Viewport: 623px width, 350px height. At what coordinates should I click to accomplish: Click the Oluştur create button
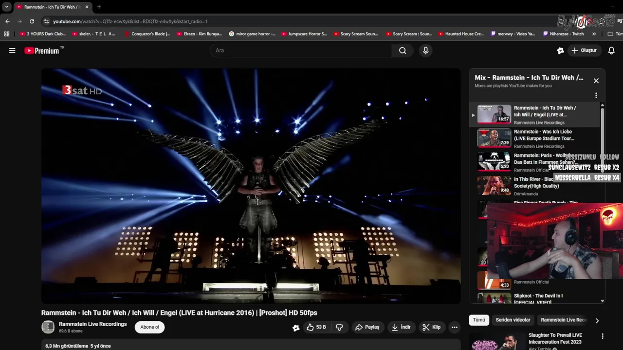584,51
